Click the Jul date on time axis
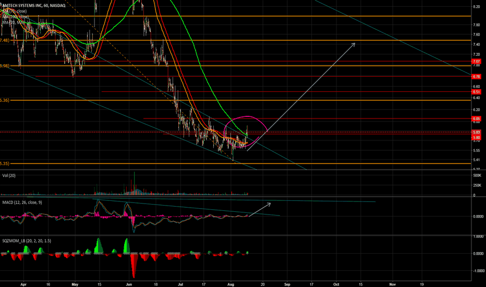Image resolution: width=486 pixels, height=287 pixels. pyautogui.click(x=181, y=284)
